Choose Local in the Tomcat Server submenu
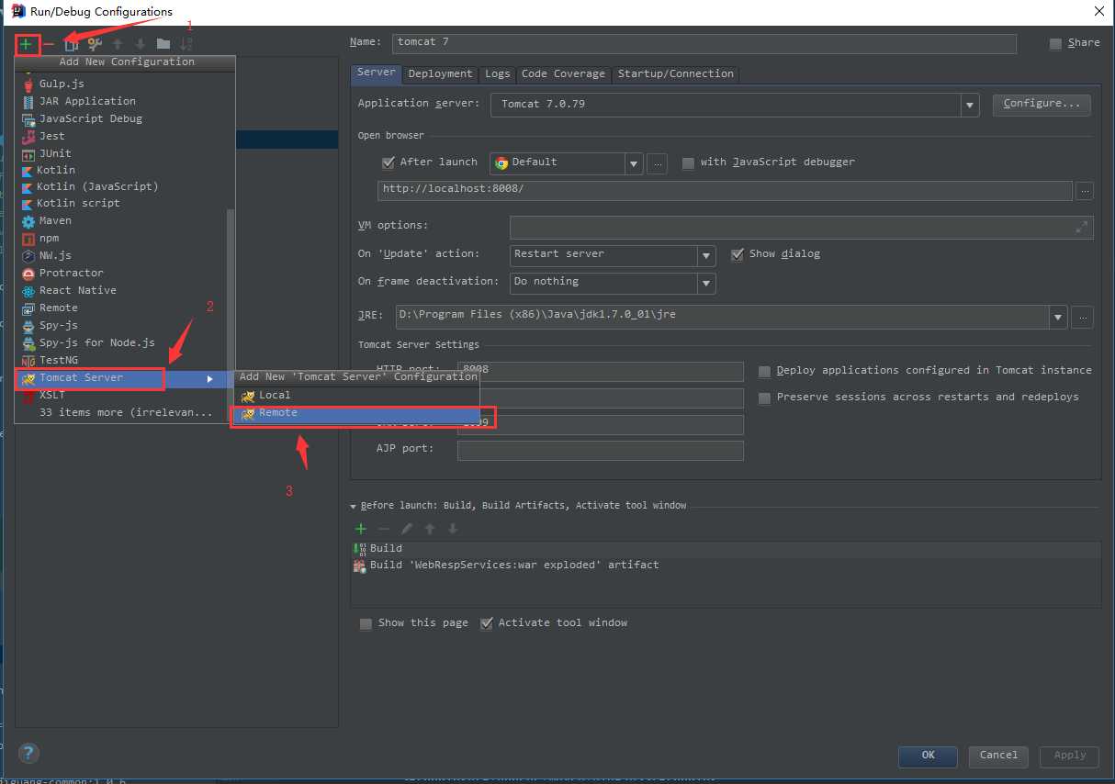The image size is (1115, 784). [356, 395]
